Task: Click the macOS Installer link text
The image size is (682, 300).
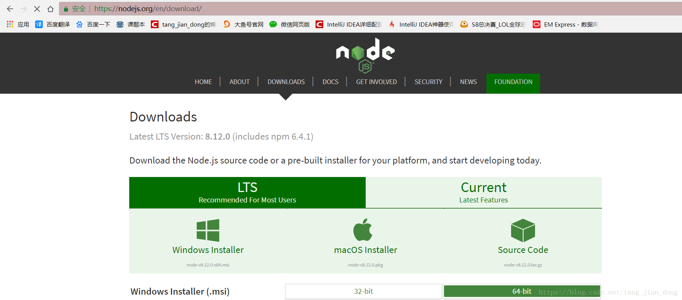Action: pos(366,250)
